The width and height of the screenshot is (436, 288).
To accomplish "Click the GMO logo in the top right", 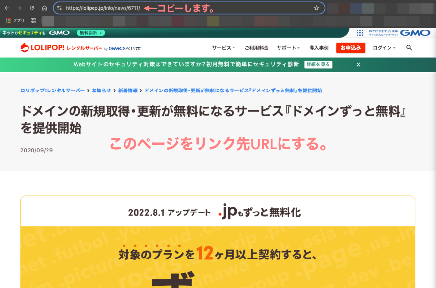I will point(415,33).
